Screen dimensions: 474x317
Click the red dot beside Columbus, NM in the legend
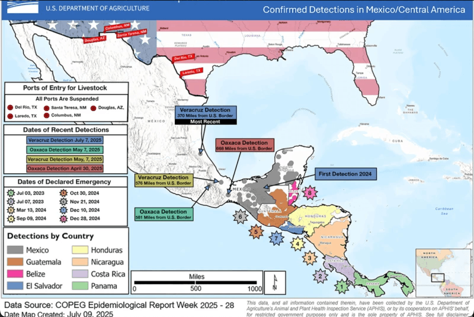click(46, 115)
